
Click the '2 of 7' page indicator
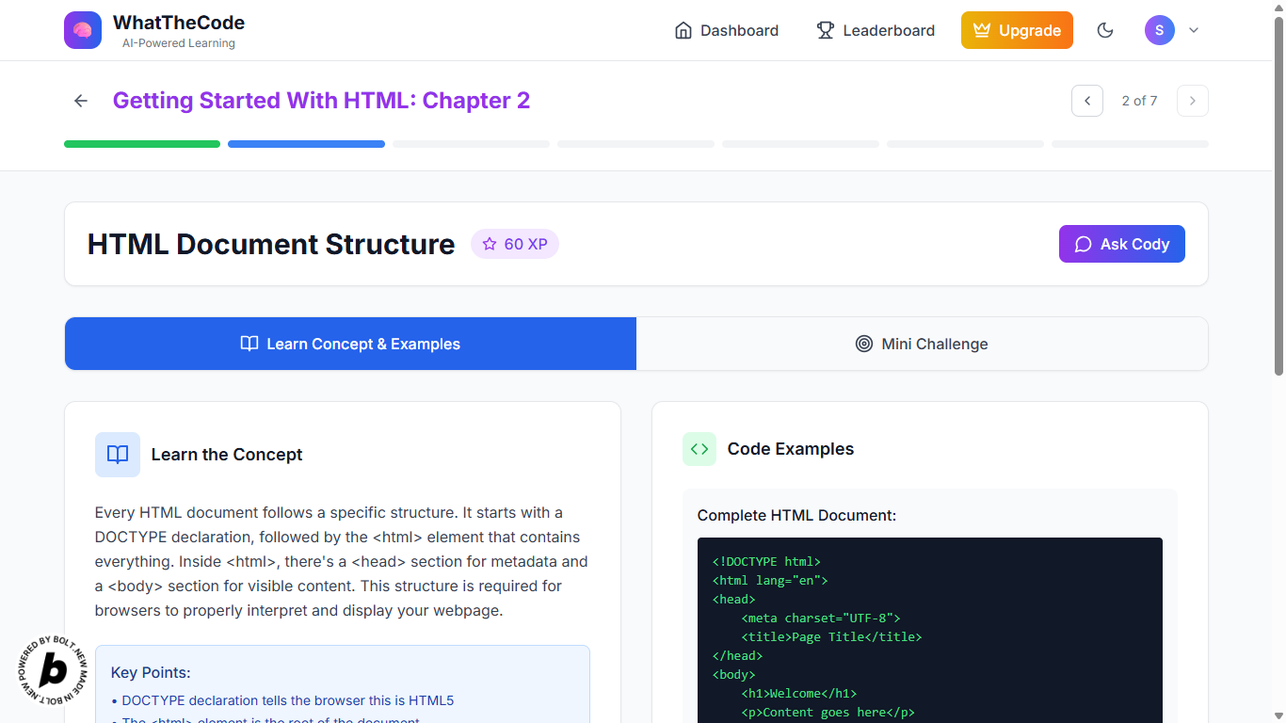[x=1140, y=101]
